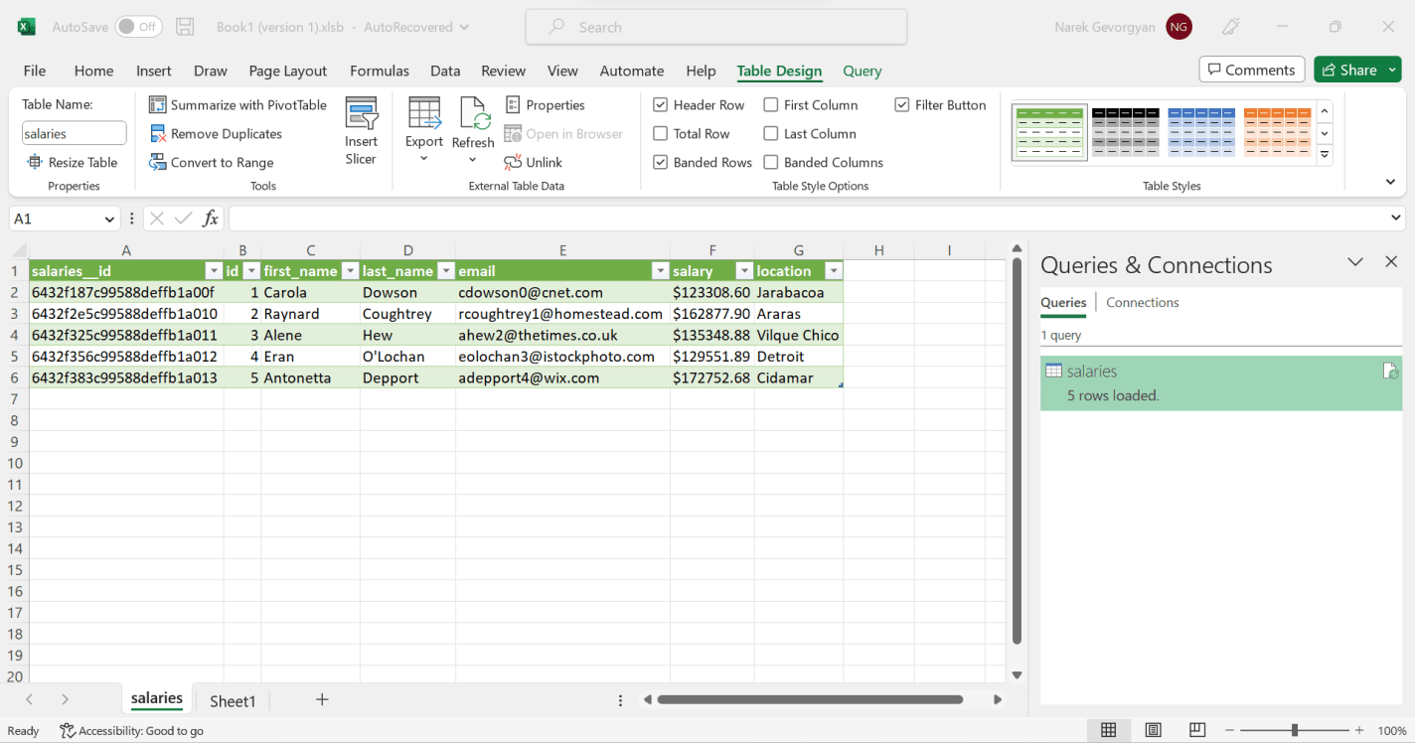Click the Table Name input field
This screenshot has height=743, width=1415.
click(74, 132)
